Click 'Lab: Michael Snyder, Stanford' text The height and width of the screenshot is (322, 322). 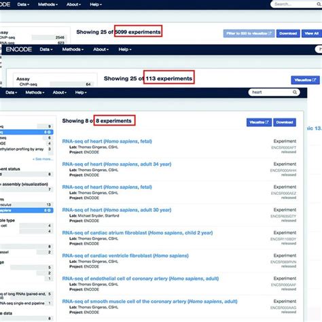pyautogui.click(x=94, y=215)
